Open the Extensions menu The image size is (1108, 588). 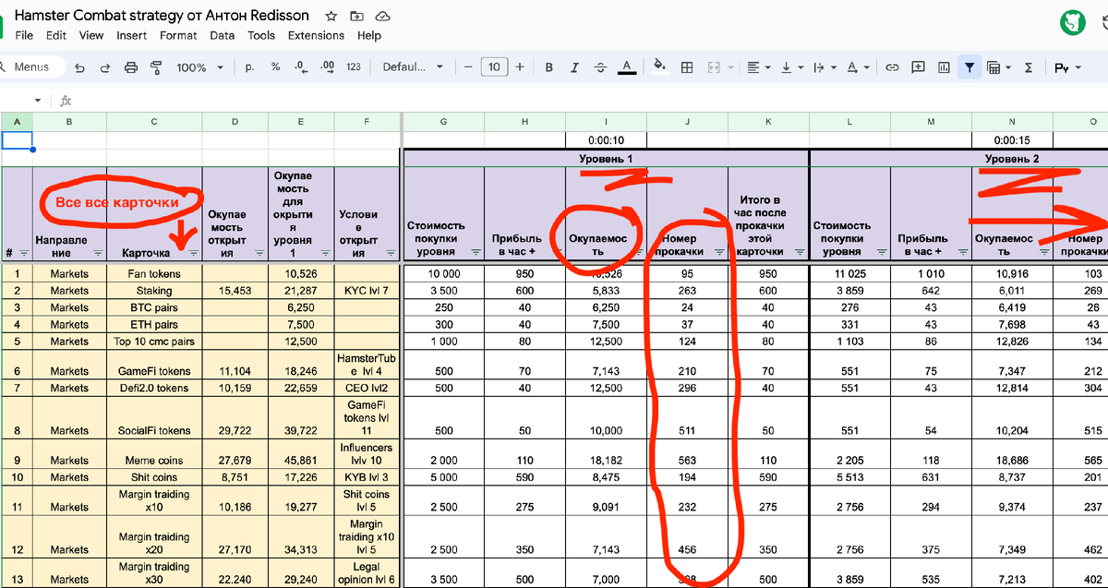pyautogui.click(x=316, y=35)
